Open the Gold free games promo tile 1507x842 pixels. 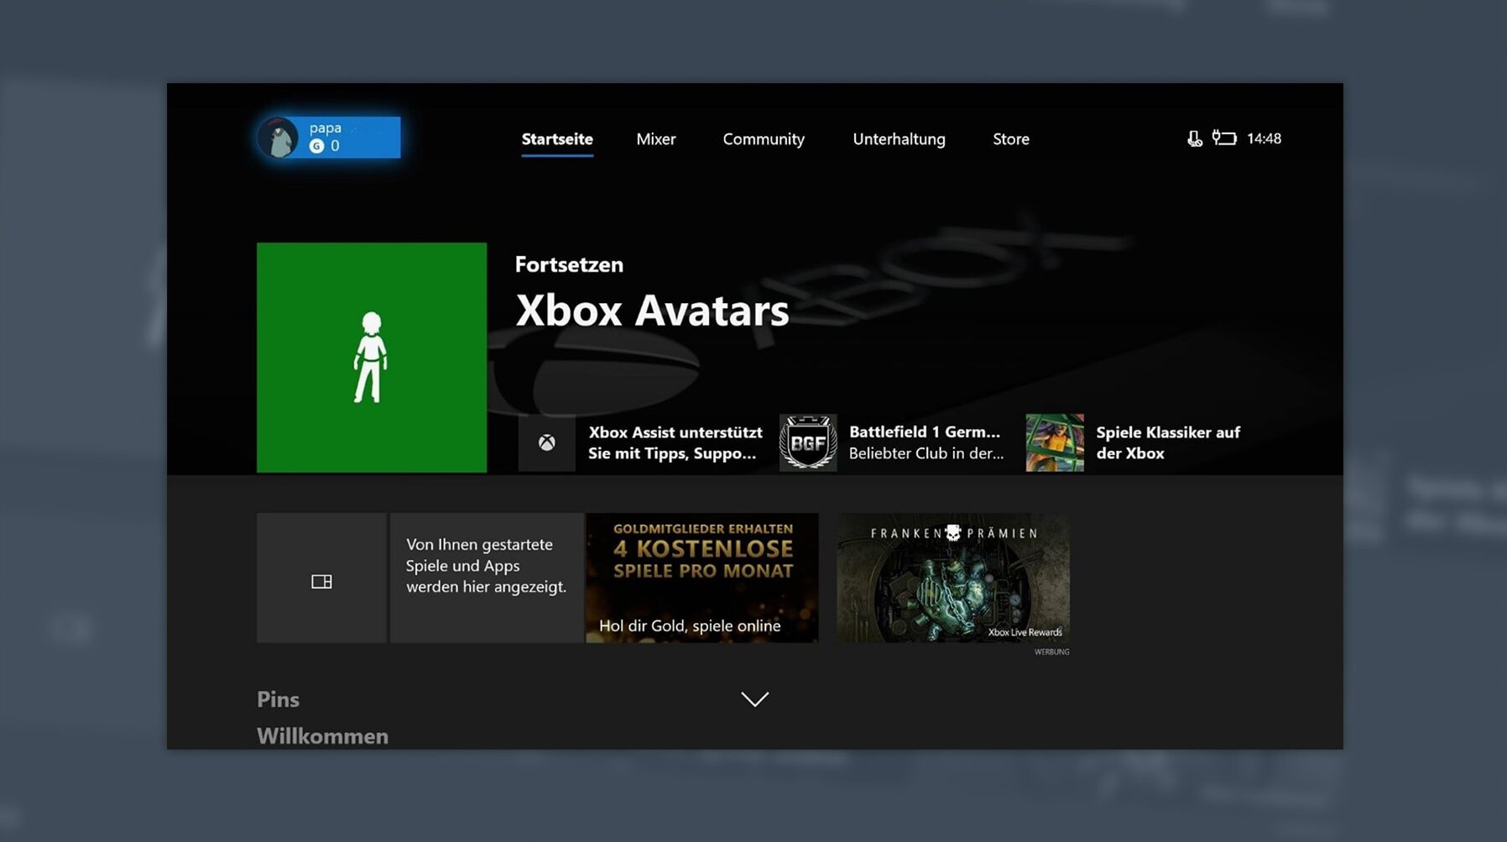tap(701, 578)
